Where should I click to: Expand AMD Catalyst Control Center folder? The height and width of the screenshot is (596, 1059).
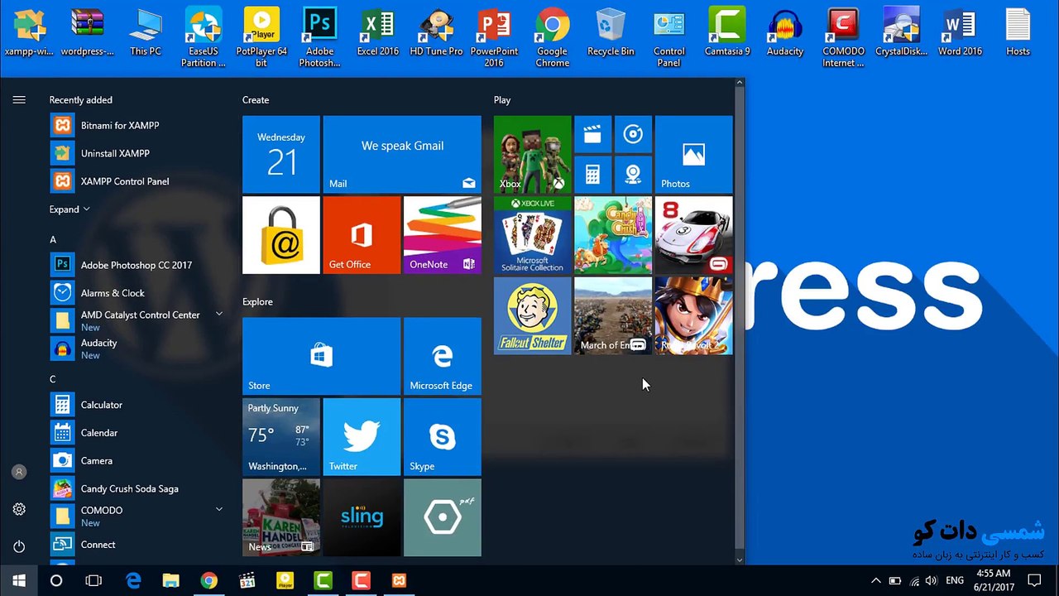(x=219, y=315)
